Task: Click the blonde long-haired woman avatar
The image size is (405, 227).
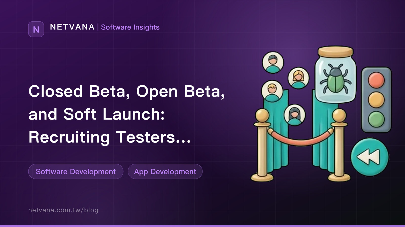Action: (x=298, y=78)
